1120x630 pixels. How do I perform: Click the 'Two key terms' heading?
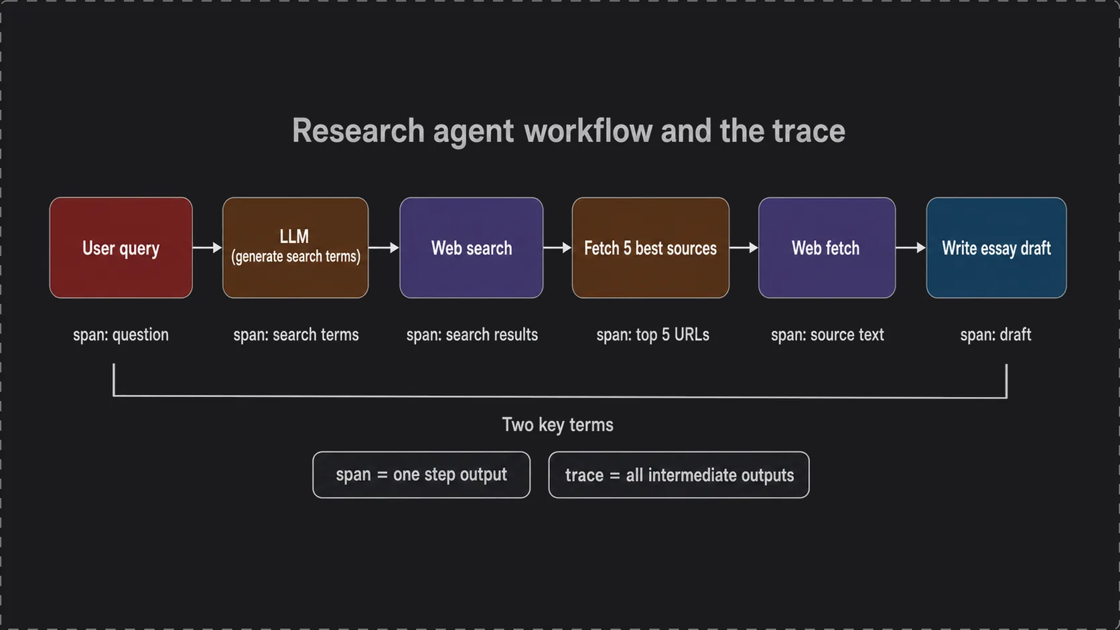coord(558,424)
